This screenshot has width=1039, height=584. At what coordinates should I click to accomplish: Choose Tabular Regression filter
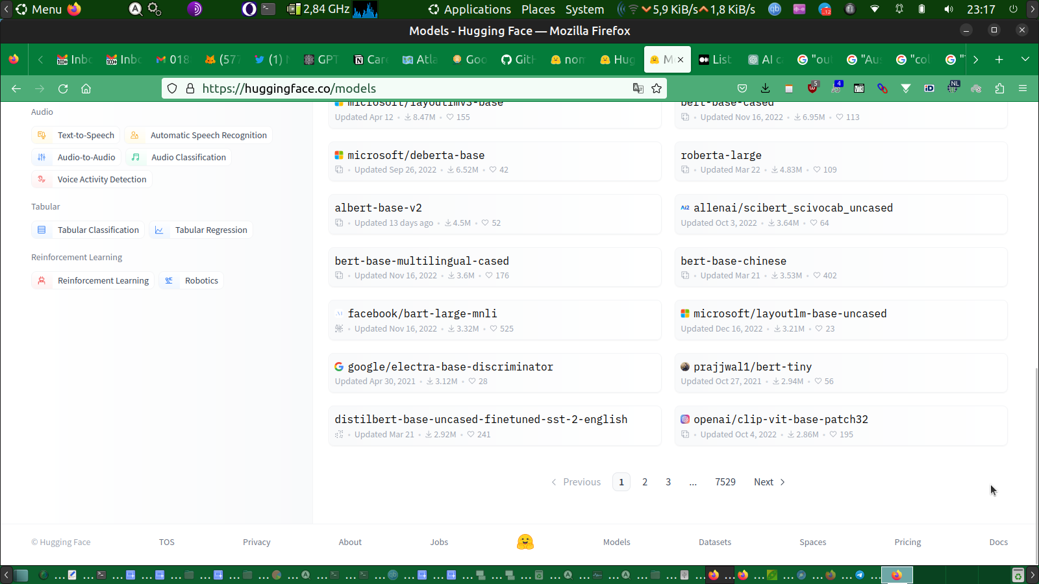[x=201, y=230]
